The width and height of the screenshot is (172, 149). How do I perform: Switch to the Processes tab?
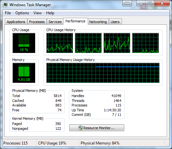37,22
